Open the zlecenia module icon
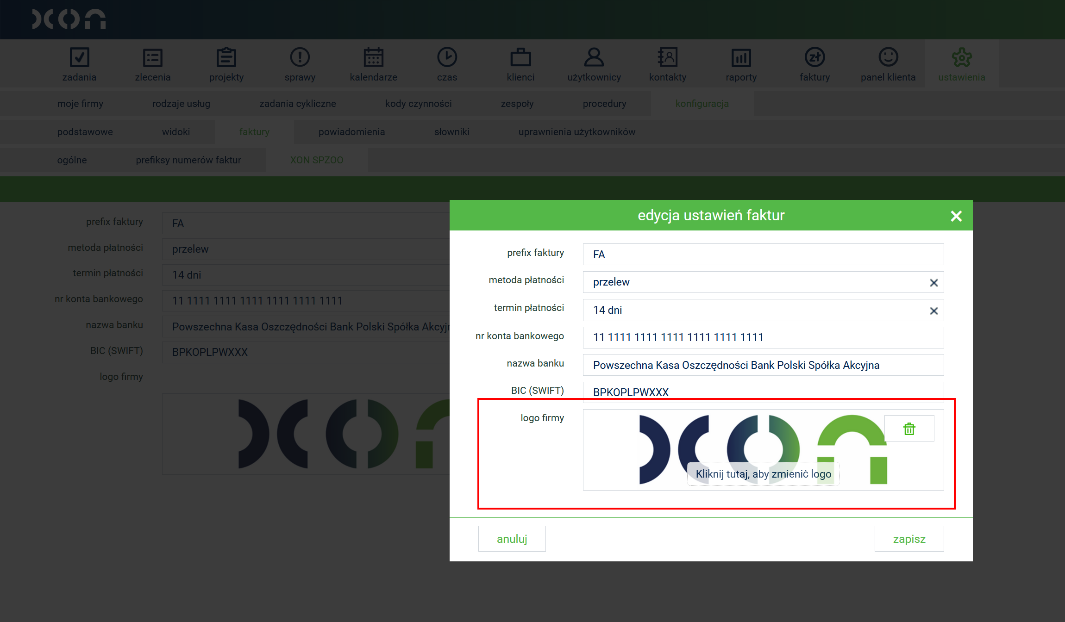Viewport: 1065px width, 622px height. coord(153,58)
